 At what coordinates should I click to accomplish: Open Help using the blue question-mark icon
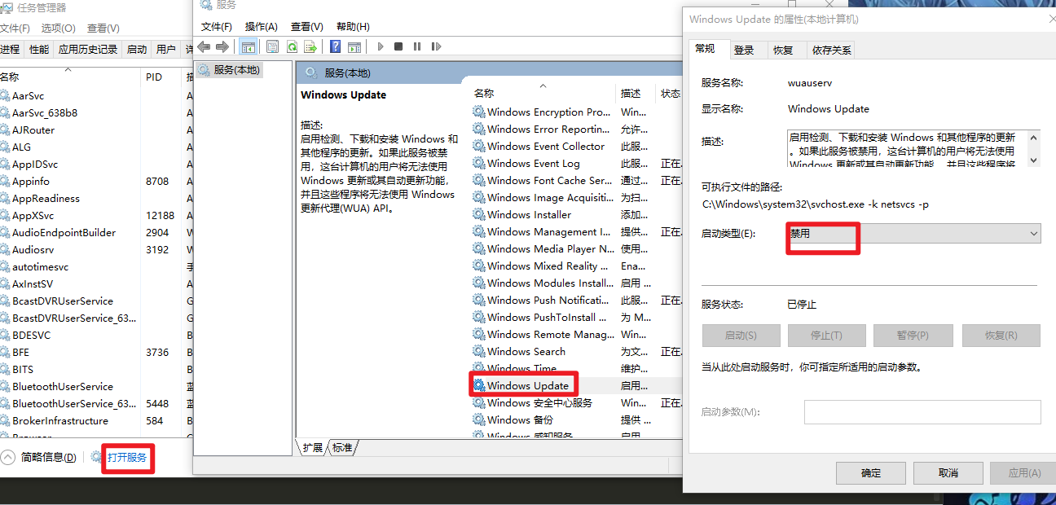pyautogui.click(x=335, y=46)
